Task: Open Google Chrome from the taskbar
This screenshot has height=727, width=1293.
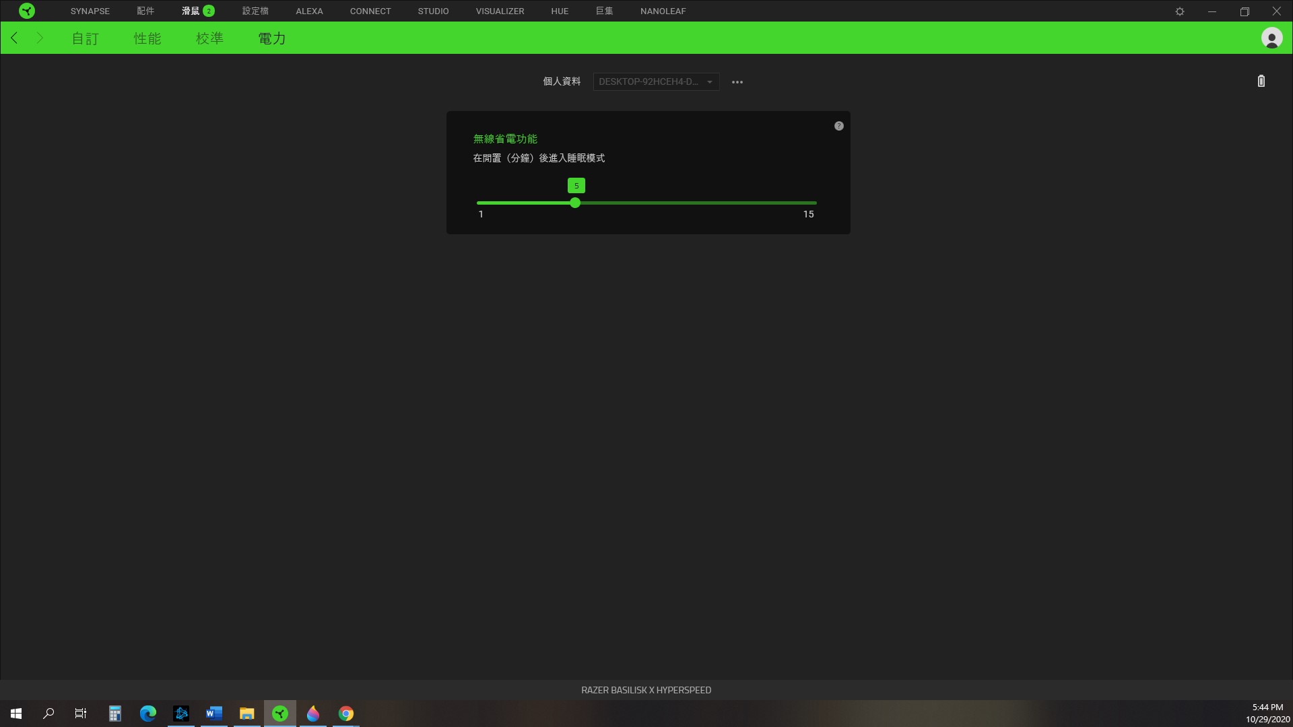Action: tap(346, 714)
